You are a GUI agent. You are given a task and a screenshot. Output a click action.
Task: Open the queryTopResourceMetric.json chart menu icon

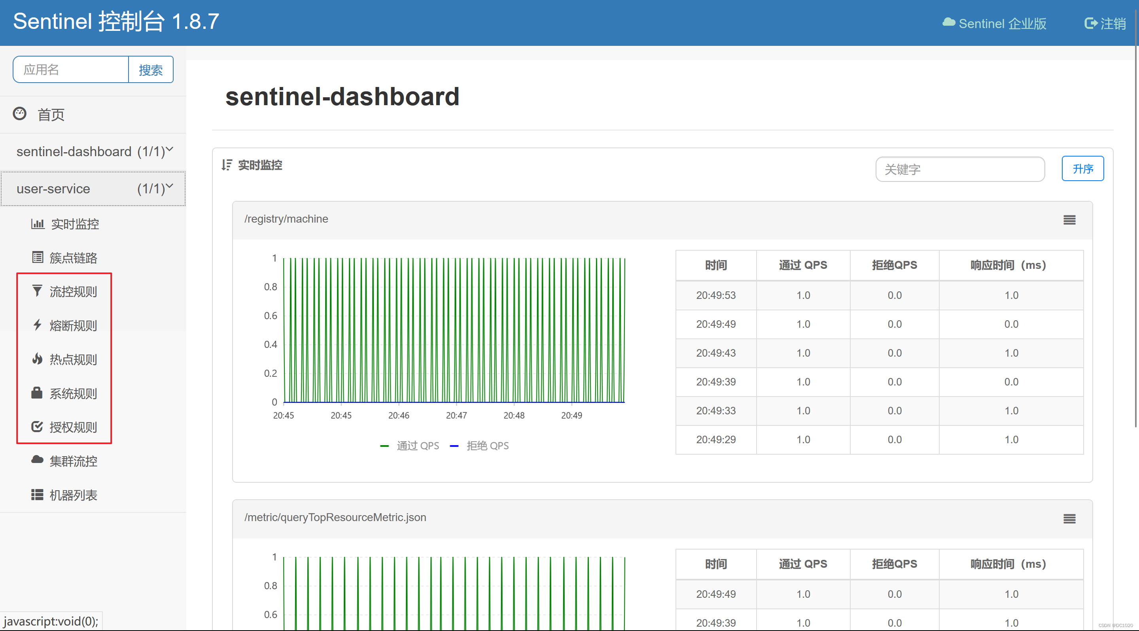click(1069, 518)
